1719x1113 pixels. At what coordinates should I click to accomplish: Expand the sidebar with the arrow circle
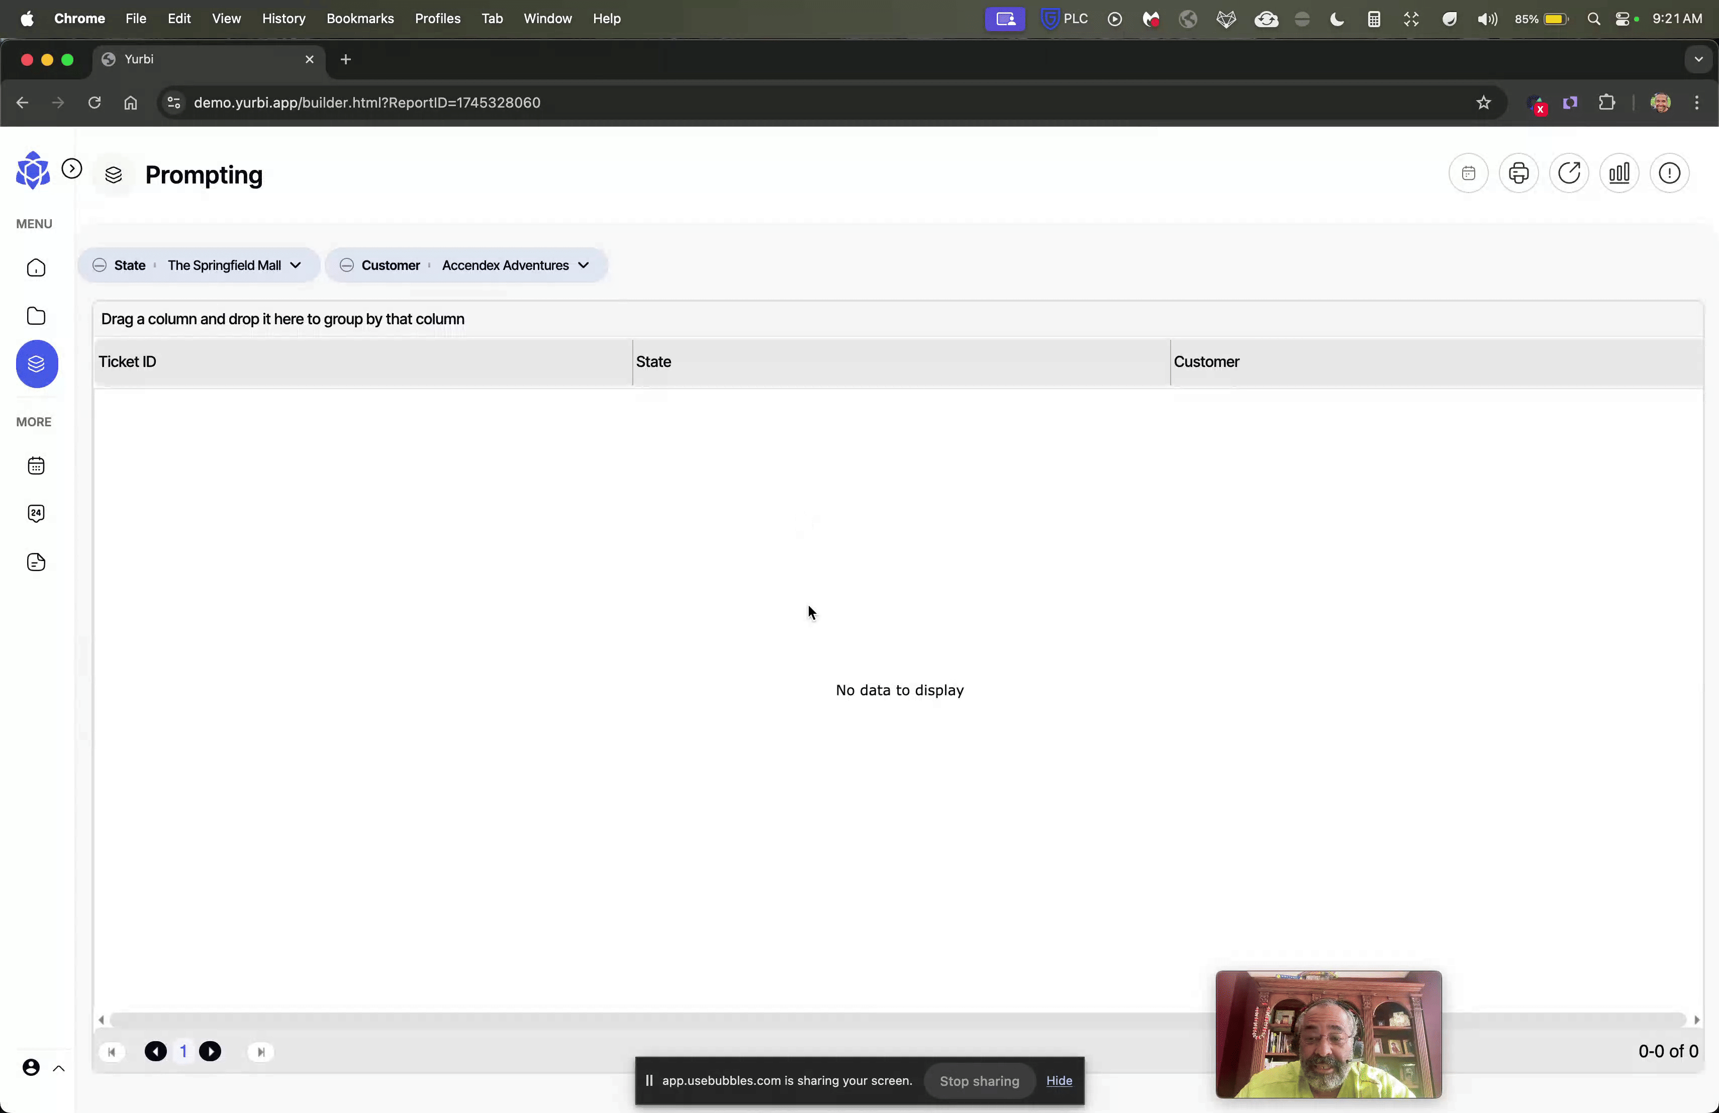tap(71, 169)
